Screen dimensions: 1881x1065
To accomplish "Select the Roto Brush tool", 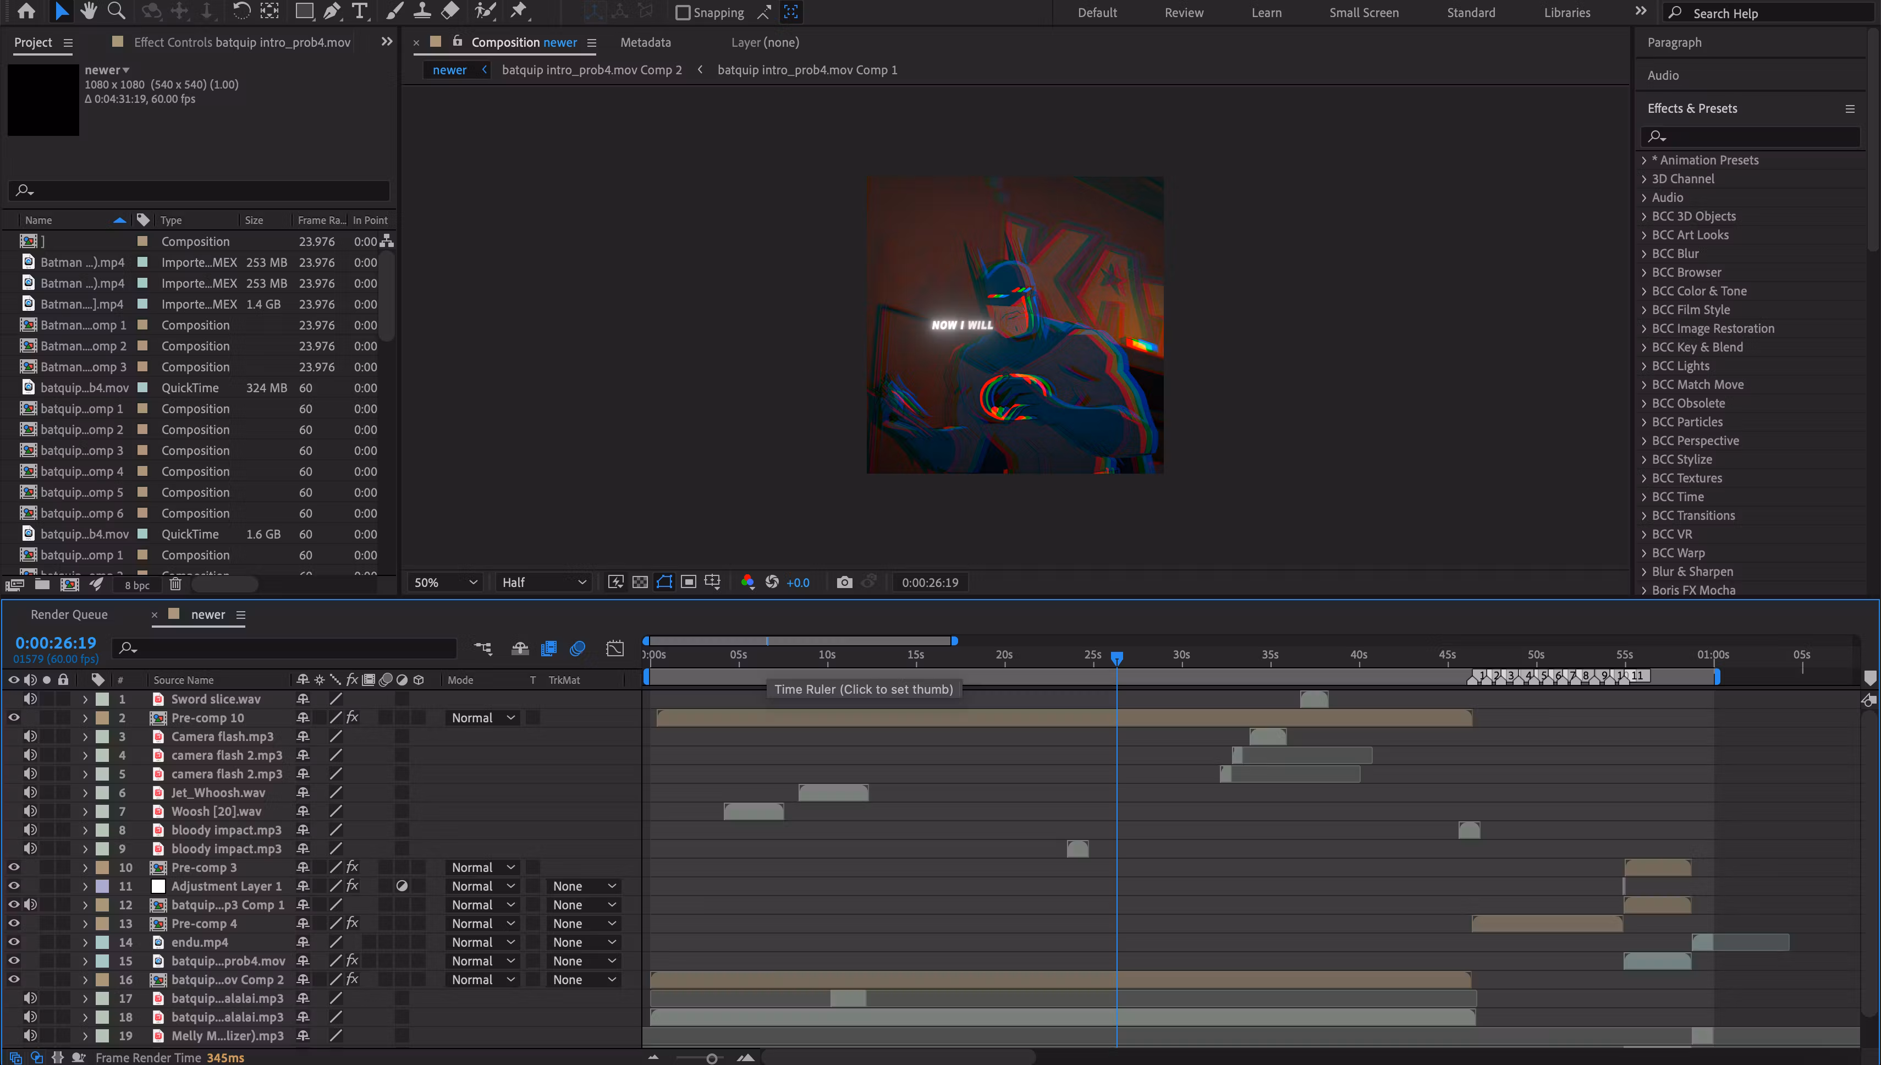I will coord(485,11).
